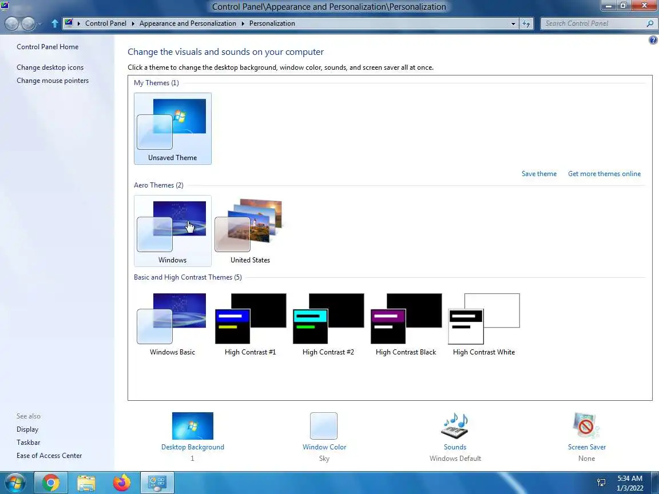Click the Control Panel taskbar button
This screenshot has height=494, width=659.
click(157, 483)
